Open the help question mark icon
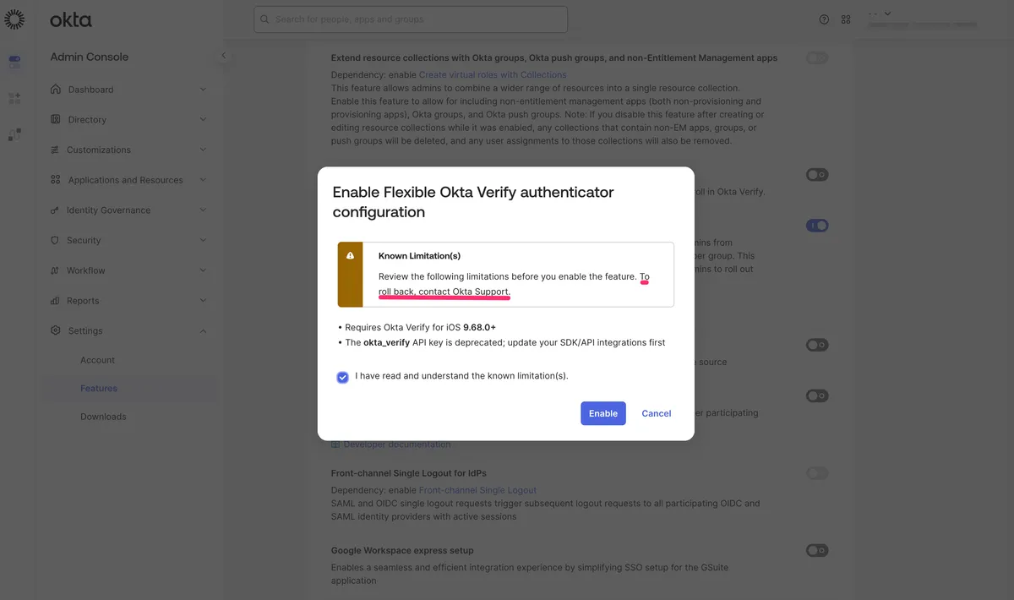Viewport: 1014px width, 600px height. click(x=824, y=19)
